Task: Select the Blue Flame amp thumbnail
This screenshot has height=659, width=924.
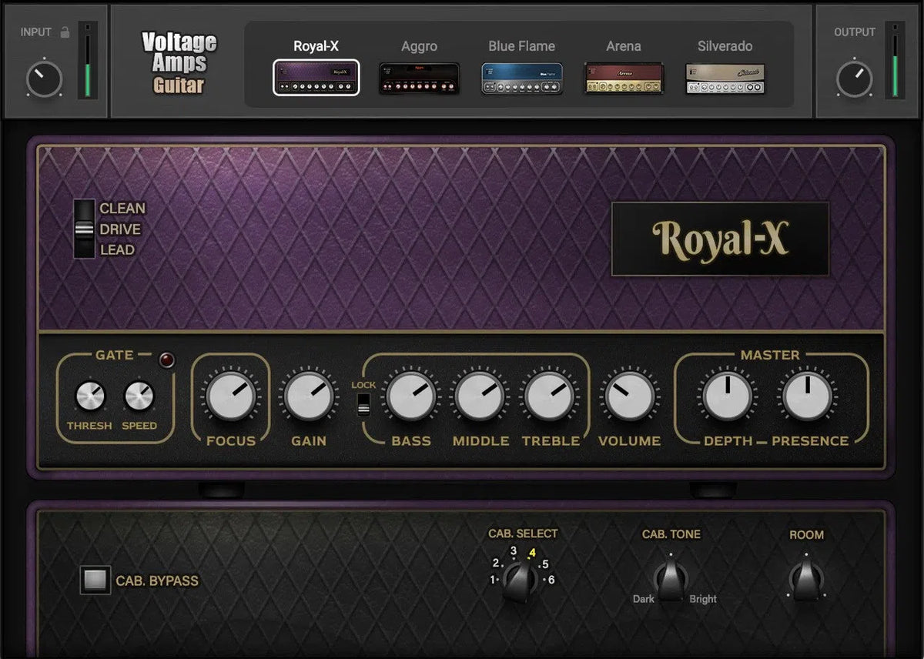Action: pyautogui.click(x=521, y=77)
